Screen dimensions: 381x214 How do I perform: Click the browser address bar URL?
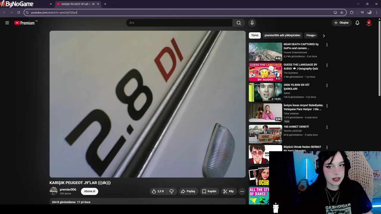point(54,12)
